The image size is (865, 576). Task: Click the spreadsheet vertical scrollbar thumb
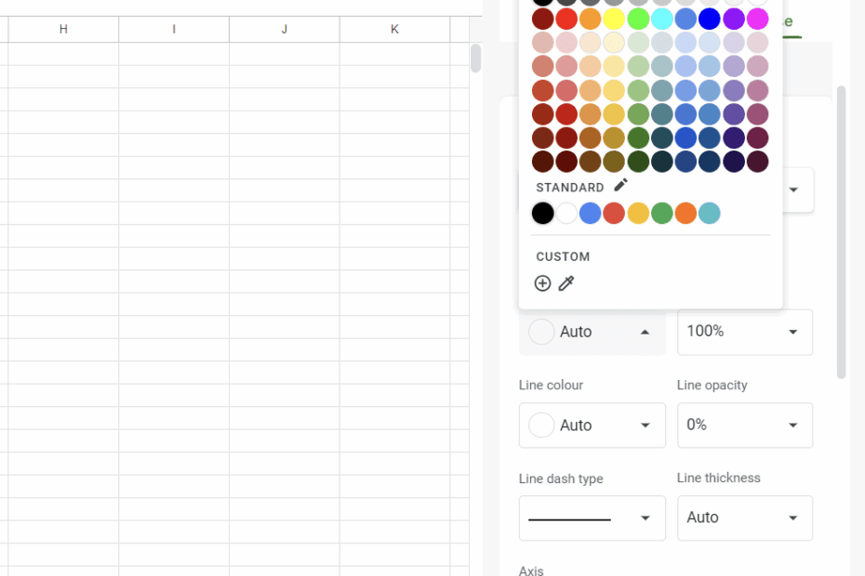pos(475,58)
